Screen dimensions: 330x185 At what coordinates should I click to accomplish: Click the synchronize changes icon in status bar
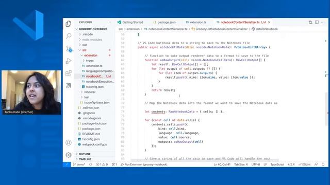pyautogui.click(x=91, y=164)
